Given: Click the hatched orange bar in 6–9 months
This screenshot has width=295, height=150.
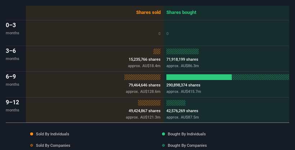Looking at the screenshot, I should coord(142,77).
